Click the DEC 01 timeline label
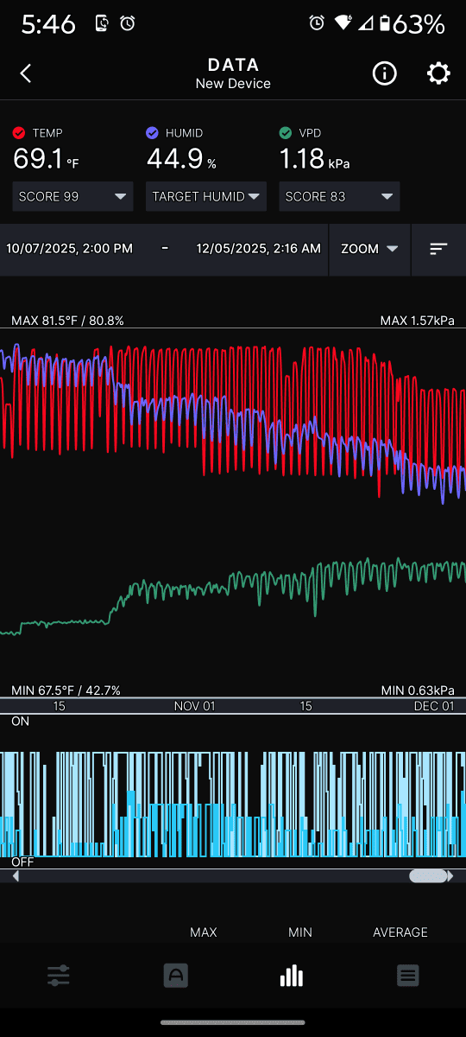Viewport: 466px width, 1037px height. click(x=434, y=706)
